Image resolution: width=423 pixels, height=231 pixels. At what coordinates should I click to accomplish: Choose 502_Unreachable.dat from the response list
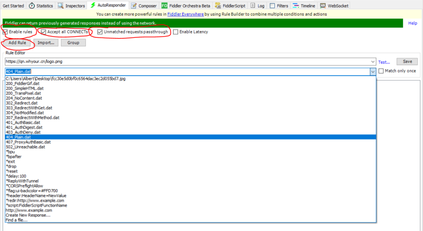click(26, 147)
